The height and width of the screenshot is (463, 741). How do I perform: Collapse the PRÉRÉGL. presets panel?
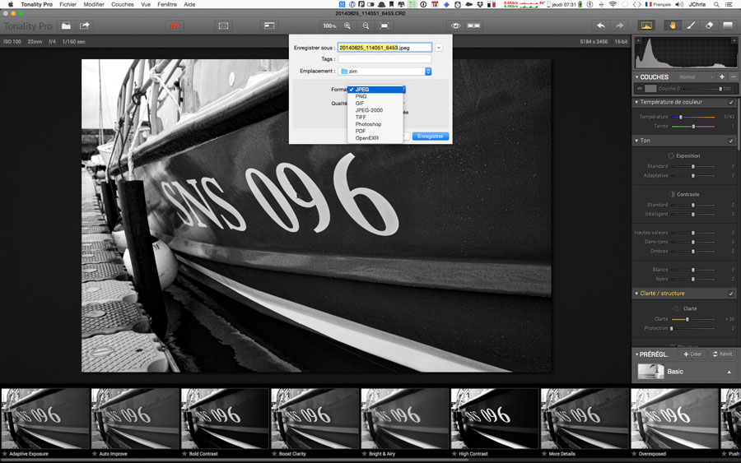(636, 354)
